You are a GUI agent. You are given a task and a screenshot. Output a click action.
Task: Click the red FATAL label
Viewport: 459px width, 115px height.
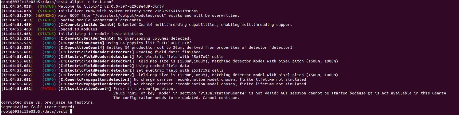pos(48,89)
